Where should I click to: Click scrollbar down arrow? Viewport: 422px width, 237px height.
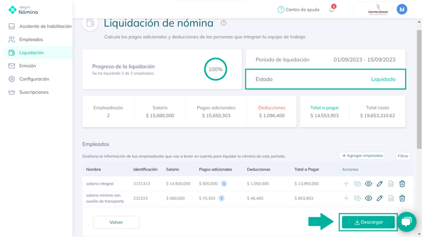click(x=419, y=234)
